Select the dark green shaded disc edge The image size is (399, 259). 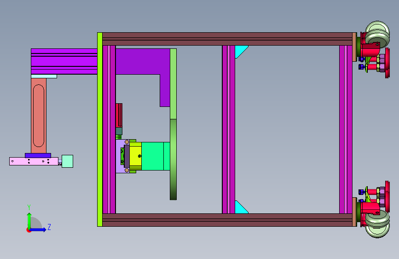tap(173, 159)
